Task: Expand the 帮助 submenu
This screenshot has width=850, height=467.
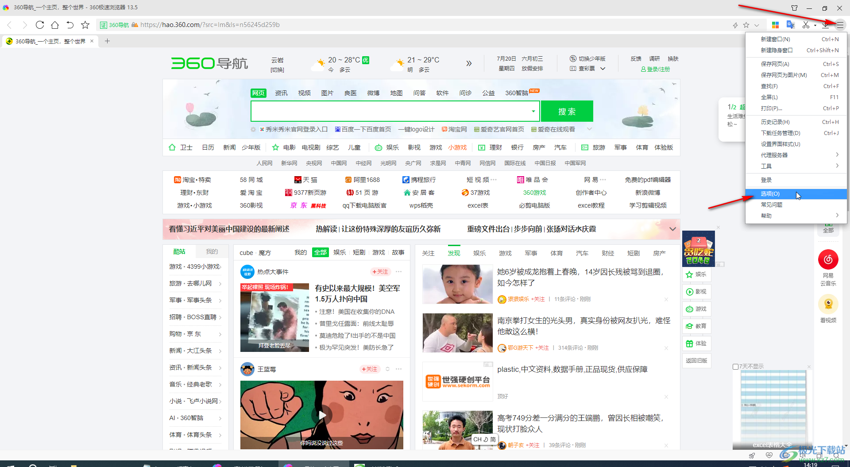Action: [796, 216]
